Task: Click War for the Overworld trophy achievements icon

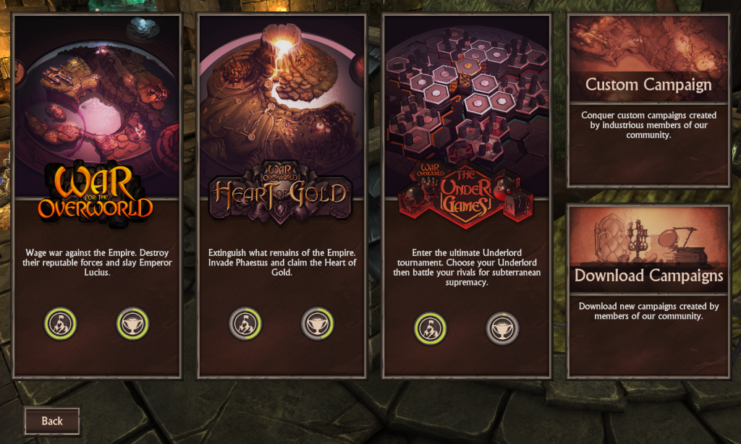Action: tap(133, 323)
